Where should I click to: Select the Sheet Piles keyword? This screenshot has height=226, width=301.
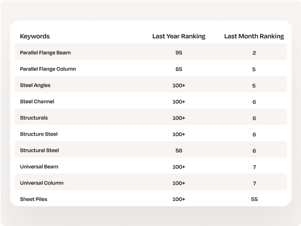[34, 199]
